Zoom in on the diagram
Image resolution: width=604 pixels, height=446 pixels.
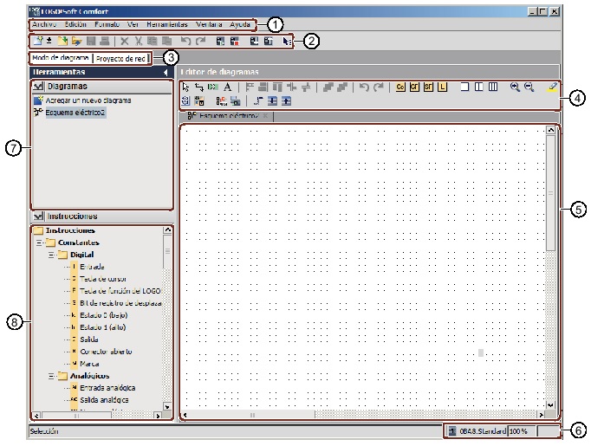tap(515, 87)
